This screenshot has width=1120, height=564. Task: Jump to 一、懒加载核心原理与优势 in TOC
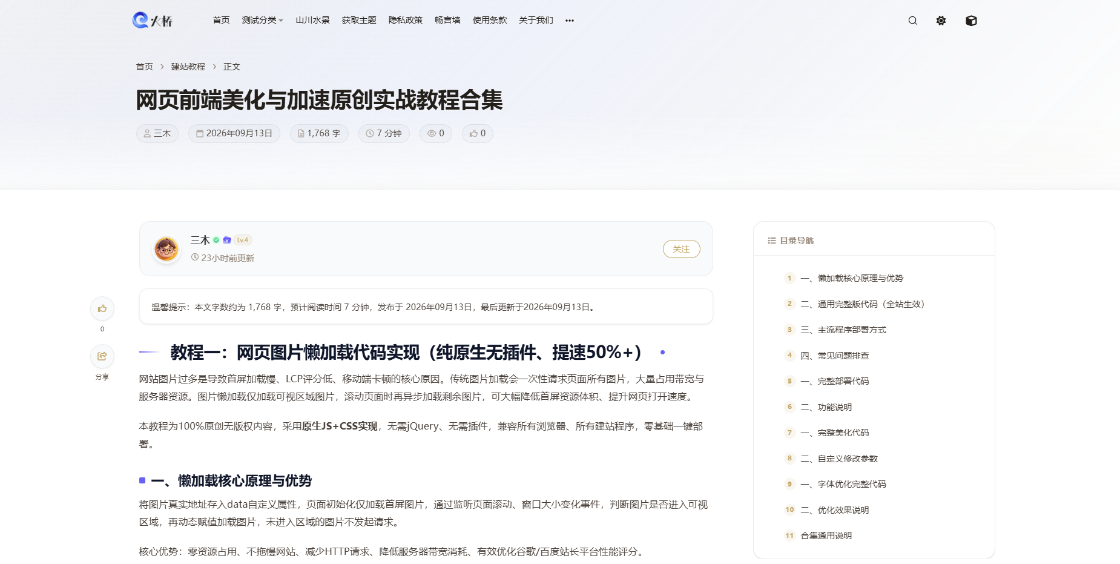852,279
